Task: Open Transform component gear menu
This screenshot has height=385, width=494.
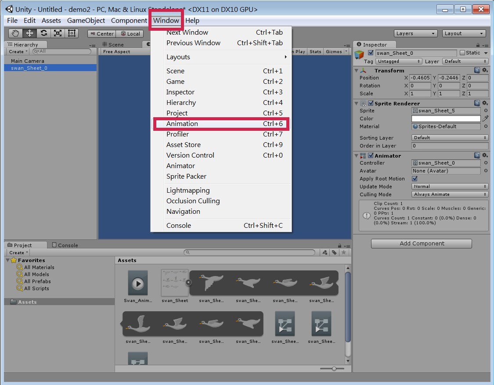Action: [x=485, y=70]
